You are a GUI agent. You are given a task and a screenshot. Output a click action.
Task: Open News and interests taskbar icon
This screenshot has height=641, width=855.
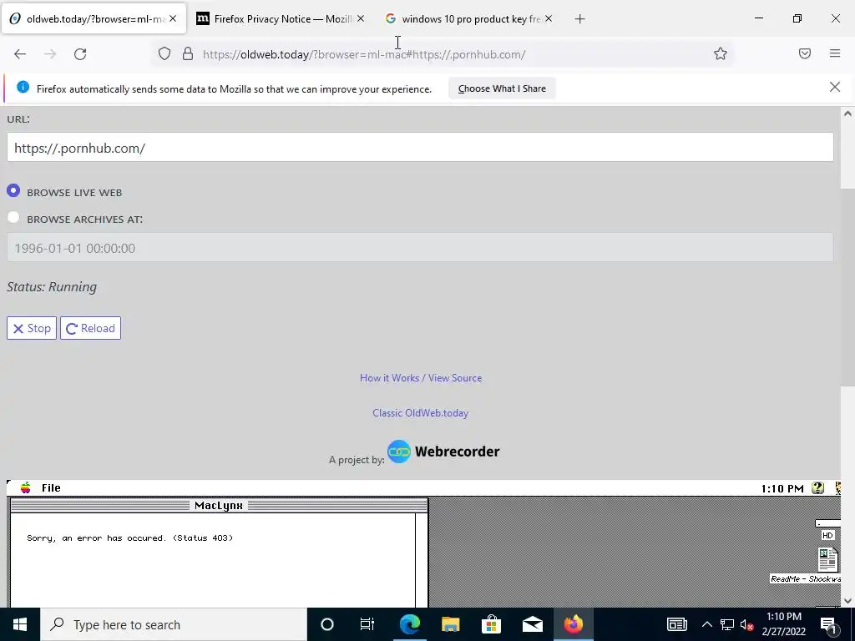click(676, 624)
